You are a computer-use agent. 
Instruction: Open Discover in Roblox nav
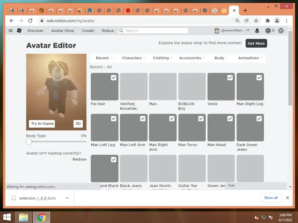click(35, 31)
